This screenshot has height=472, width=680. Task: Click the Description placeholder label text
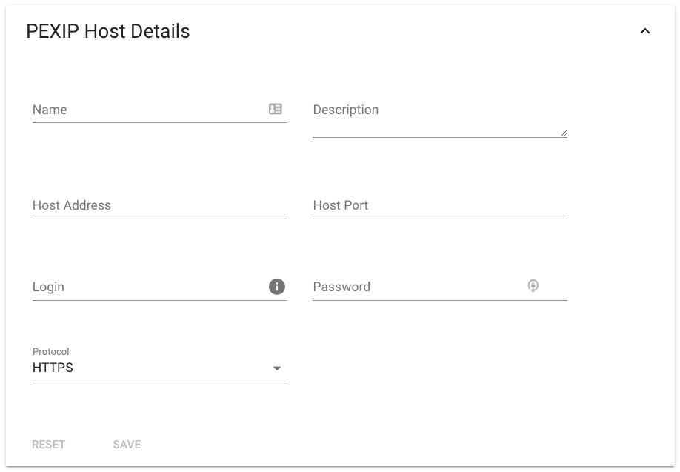coord(346,110)
